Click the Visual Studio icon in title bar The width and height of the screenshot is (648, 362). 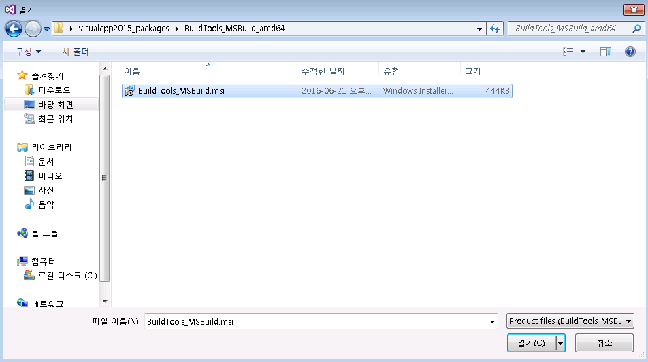10,9
